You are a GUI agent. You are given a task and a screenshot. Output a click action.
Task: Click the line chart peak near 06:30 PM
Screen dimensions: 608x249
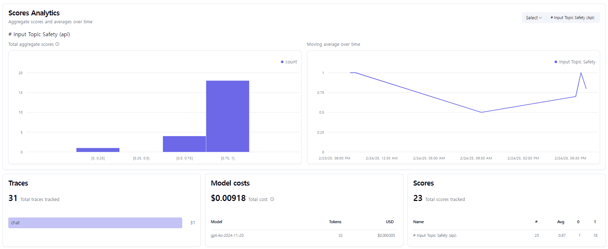(x=581, y=73)
